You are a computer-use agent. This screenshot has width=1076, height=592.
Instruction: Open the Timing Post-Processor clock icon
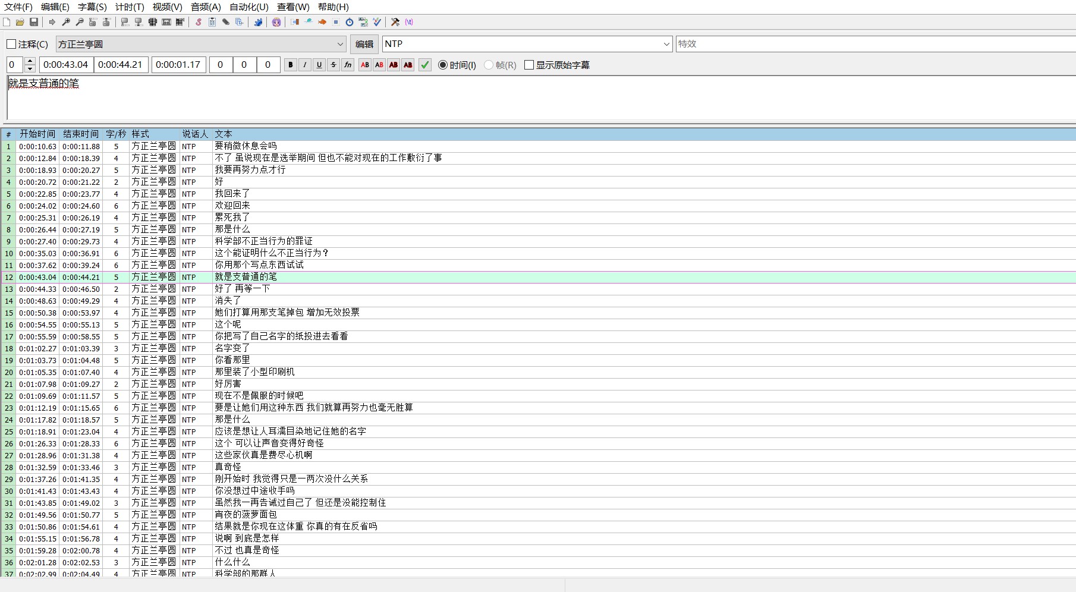350,22
